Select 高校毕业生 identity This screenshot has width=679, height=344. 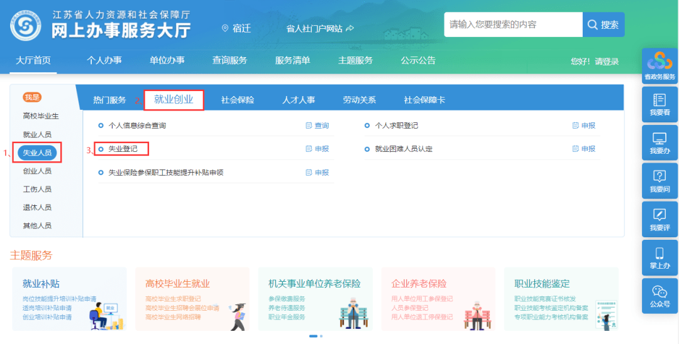pos(41,116)
